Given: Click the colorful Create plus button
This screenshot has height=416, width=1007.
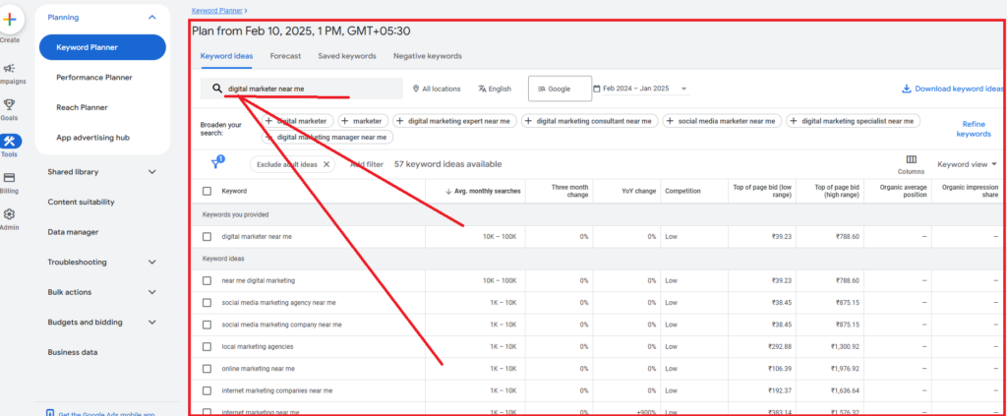Looking at the screenshot, I should pos(10,20).
